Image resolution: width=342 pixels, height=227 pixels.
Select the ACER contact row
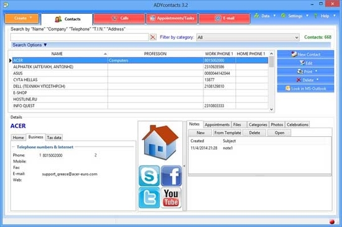140,60
